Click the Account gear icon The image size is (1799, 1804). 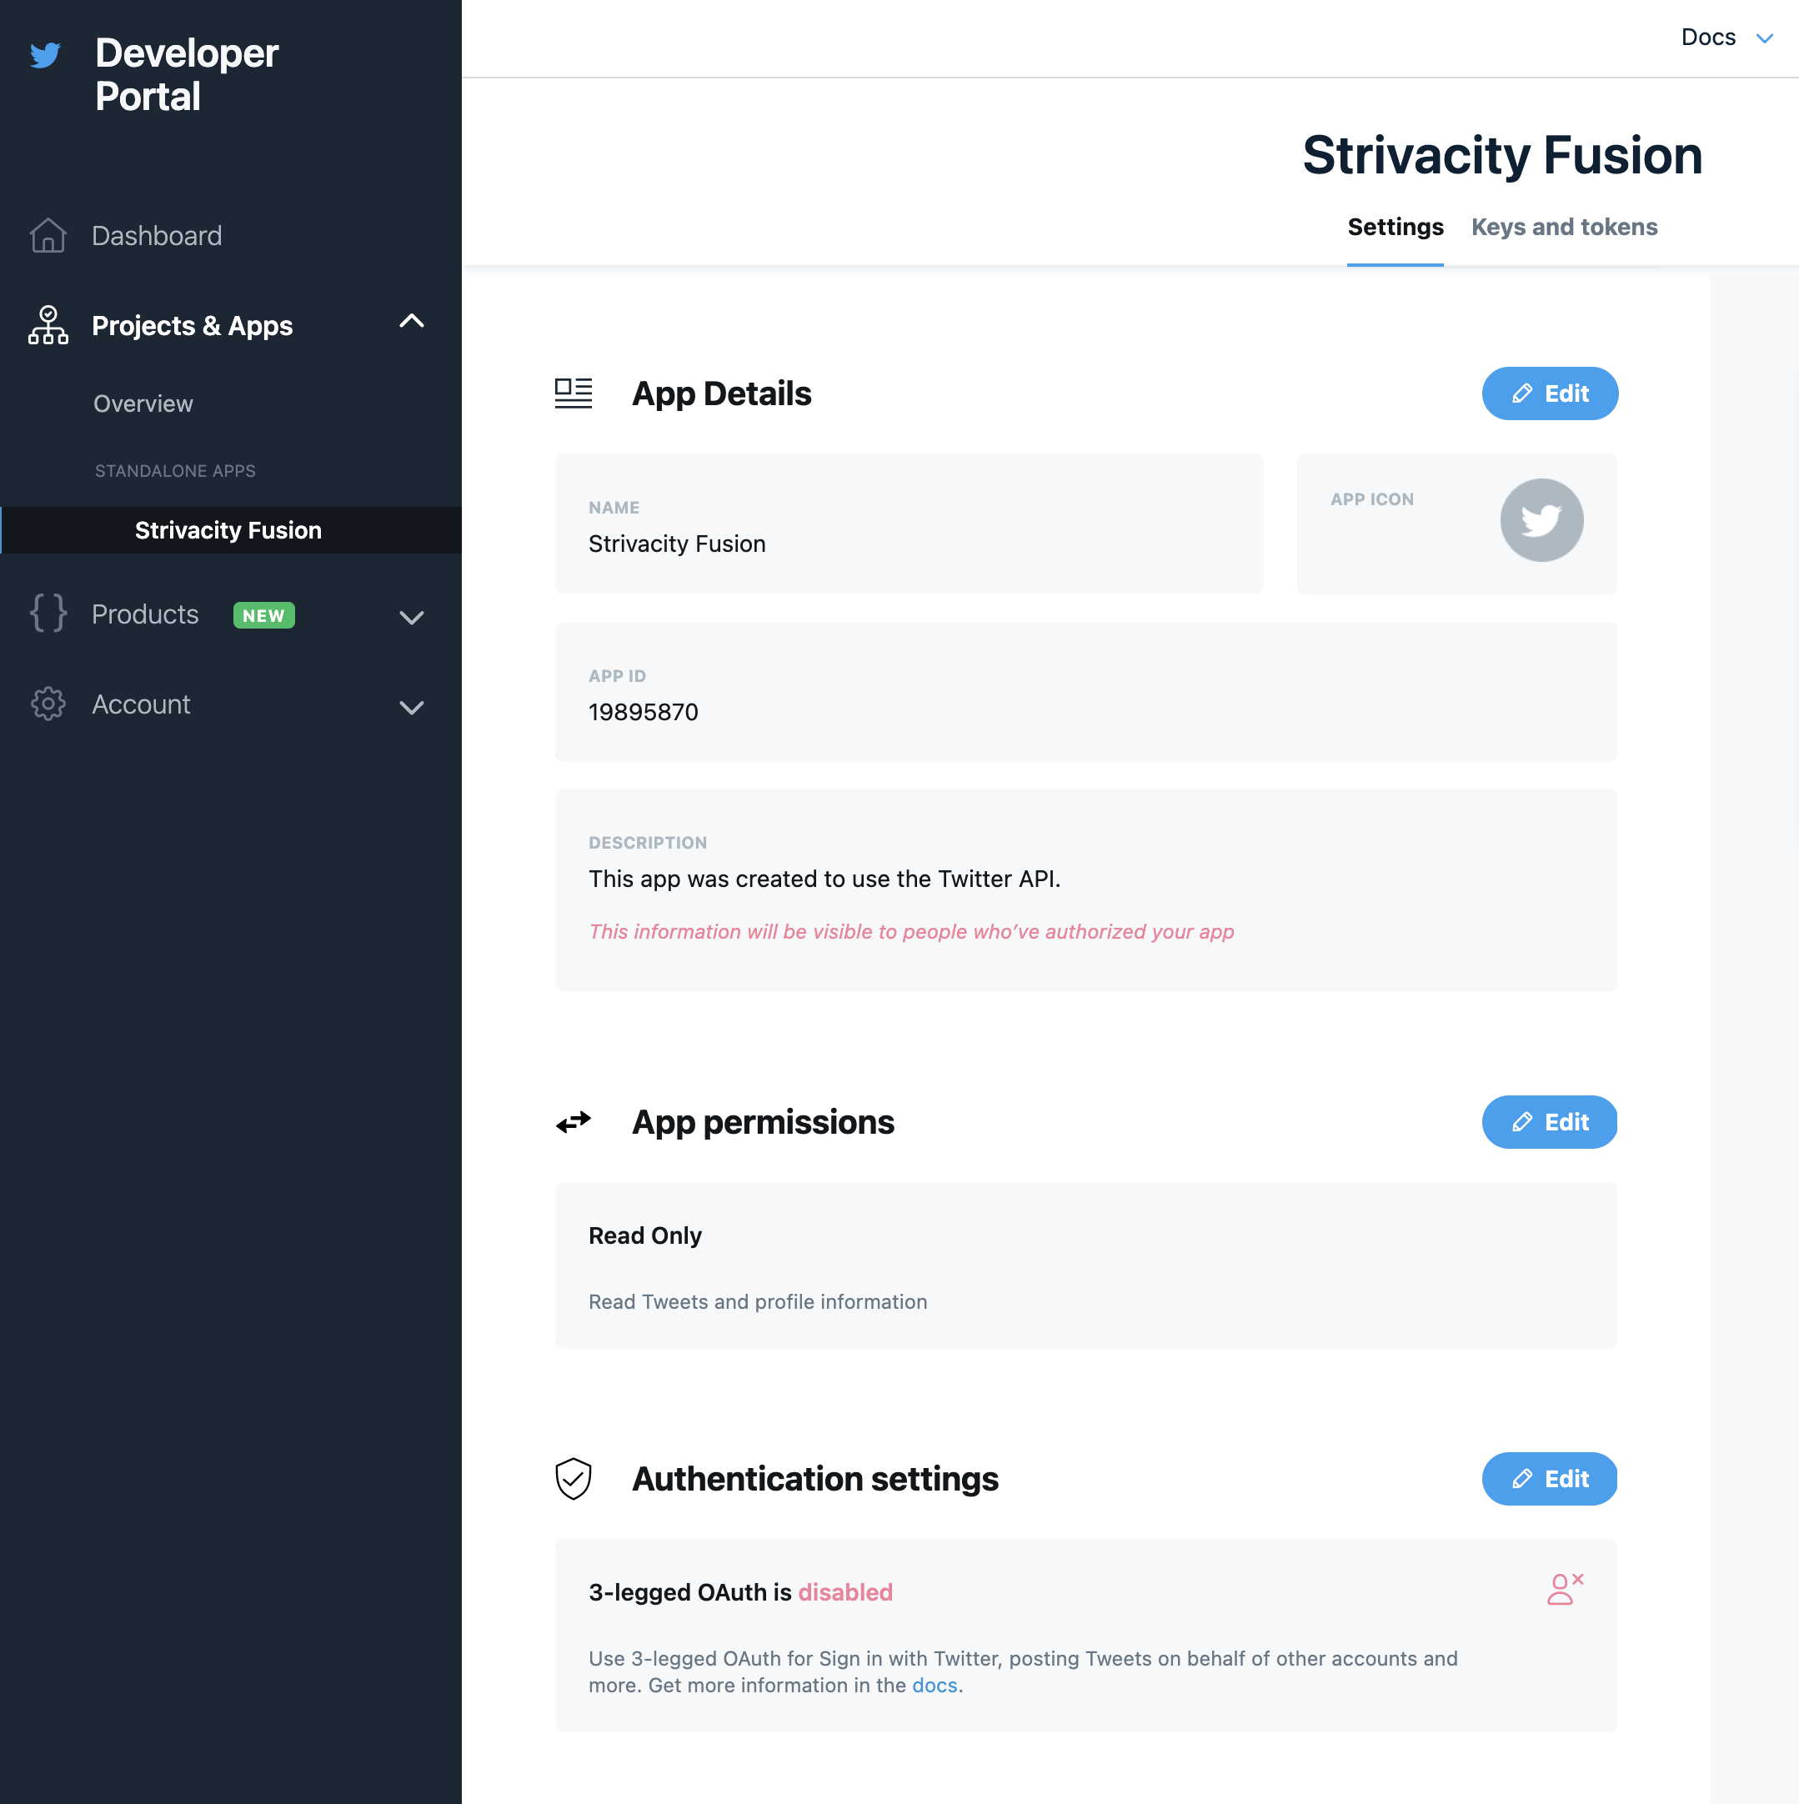(48, 704)
